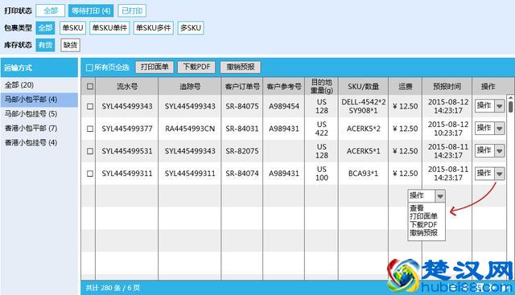Viewport: 515px width, 295px height.
Task: Select 香港小包挂号 (4) shipping method
Action: click(x=39, y=142)
